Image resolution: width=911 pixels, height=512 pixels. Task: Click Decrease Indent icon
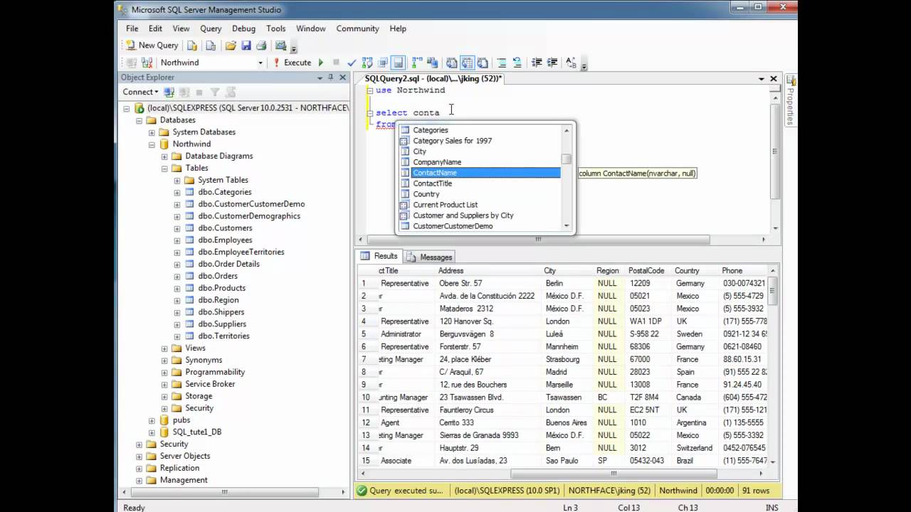(x=537, y=63)
